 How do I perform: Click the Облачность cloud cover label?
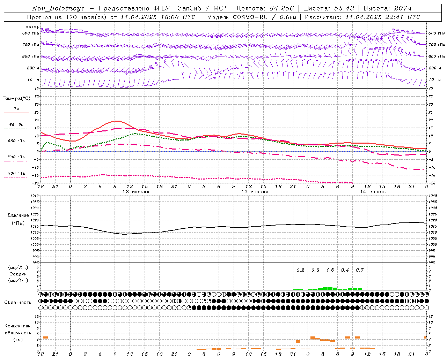[18, 303]
